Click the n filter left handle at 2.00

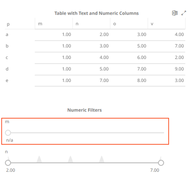pyautogui.click(x=8, y=163)
